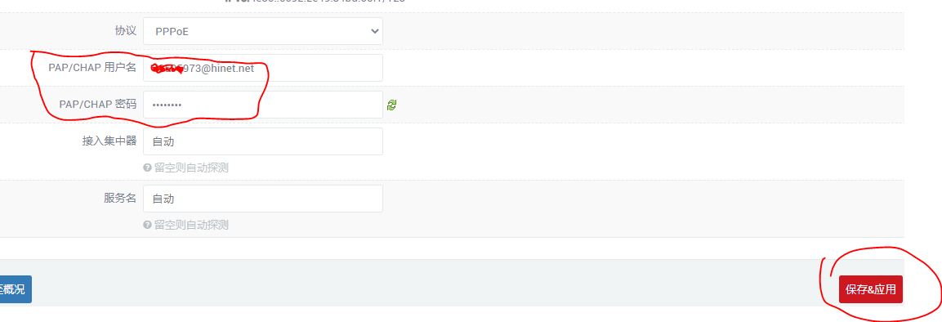Click the PAP/CHAP 用户名 label
The image size is (942, 322).
pos(92,67)
